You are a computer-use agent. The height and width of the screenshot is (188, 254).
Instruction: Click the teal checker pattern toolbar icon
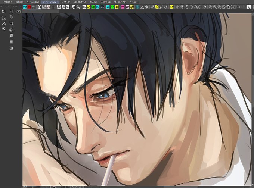pos(137,7)
